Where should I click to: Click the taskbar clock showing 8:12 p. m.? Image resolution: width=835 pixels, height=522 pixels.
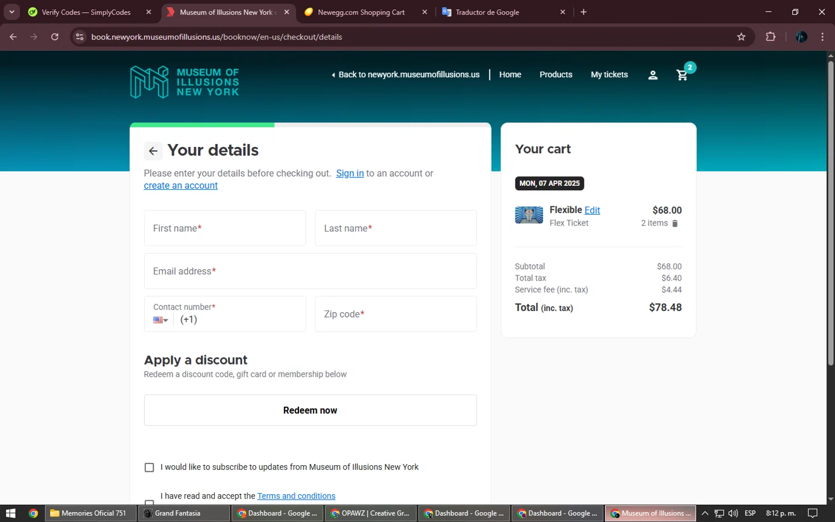[780, 513]
